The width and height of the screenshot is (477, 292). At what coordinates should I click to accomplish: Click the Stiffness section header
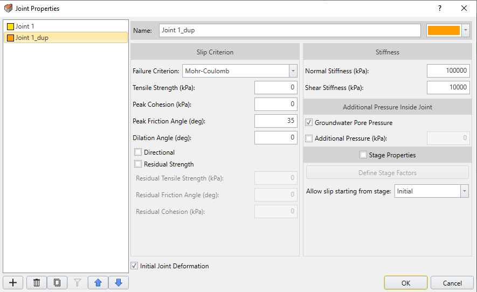[x=387, y=52]
